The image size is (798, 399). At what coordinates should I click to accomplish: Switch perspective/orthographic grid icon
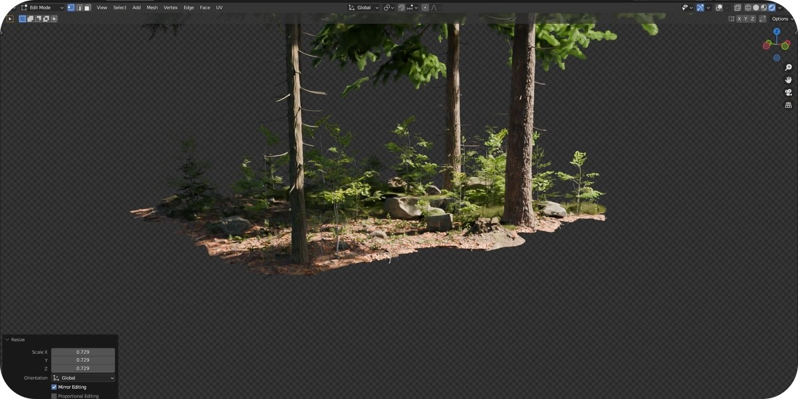[x=789, y=105]
